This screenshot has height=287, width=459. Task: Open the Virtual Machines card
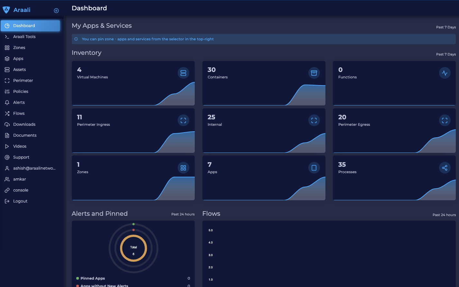133,83
